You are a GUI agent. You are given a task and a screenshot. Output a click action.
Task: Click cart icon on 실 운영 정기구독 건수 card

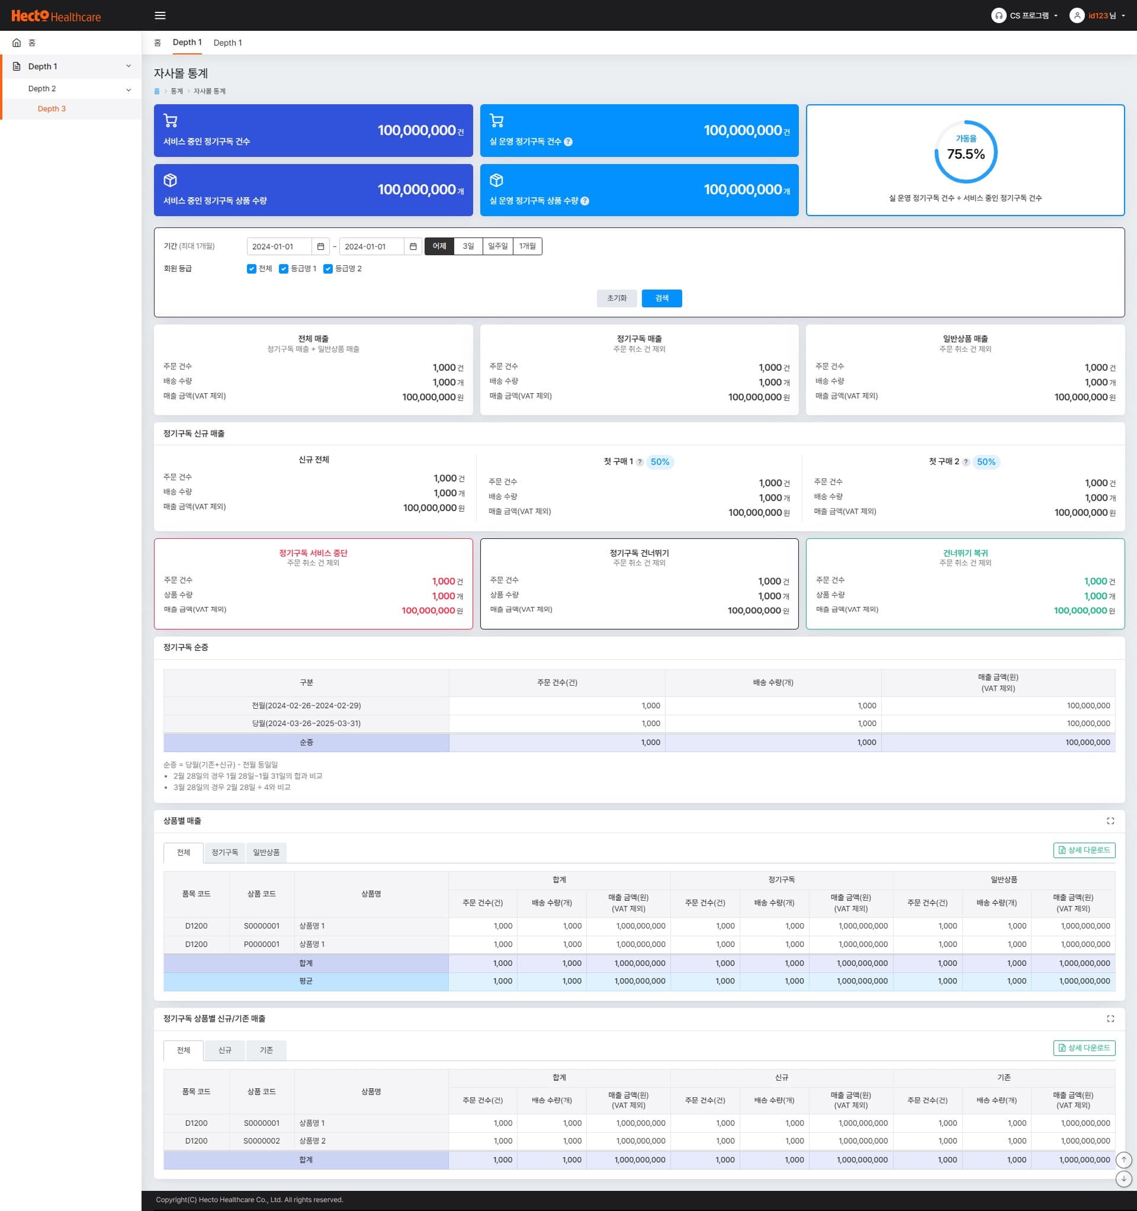(497, 121)
